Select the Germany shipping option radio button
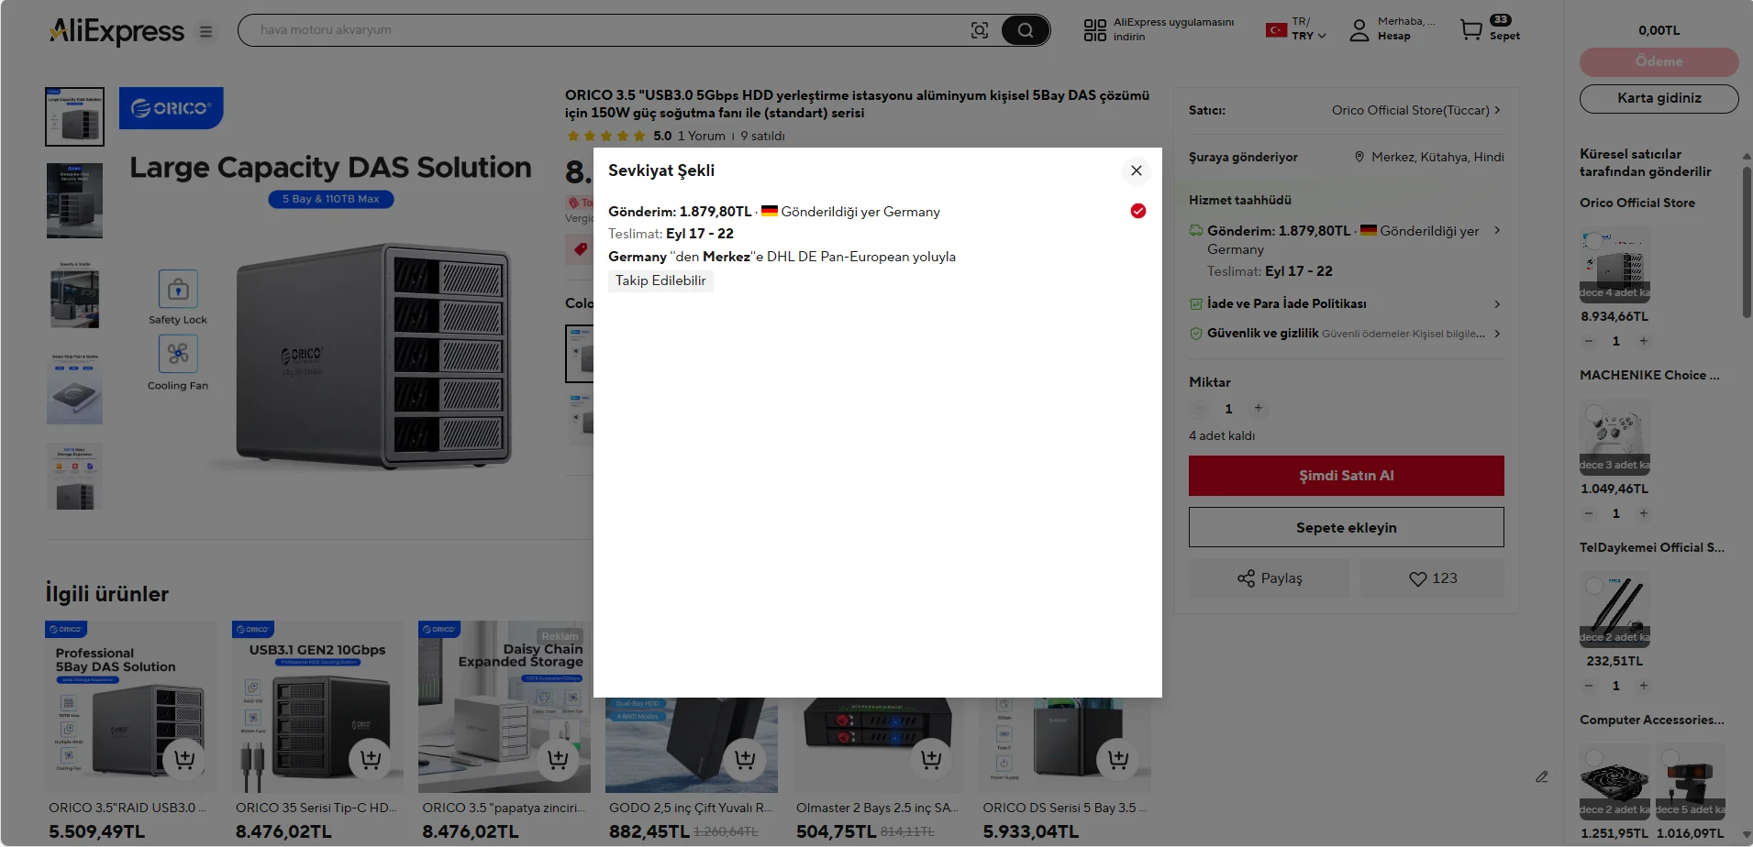 pos(1137,211)
